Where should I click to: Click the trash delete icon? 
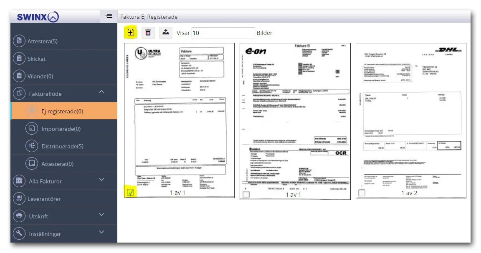pos(148,32)
